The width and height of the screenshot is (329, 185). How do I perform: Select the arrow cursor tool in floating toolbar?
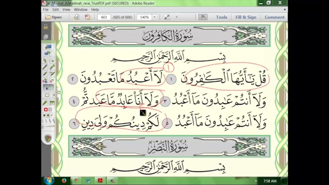45,60
